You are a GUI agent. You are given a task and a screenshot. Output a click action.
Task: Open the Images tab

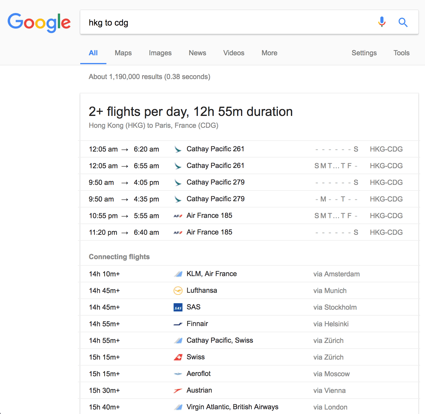point(160,53)
